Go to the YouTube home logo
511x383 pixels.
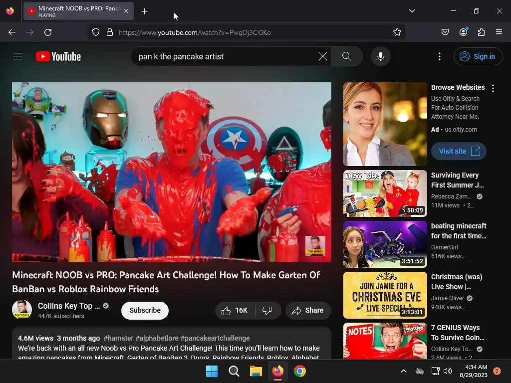58,56
